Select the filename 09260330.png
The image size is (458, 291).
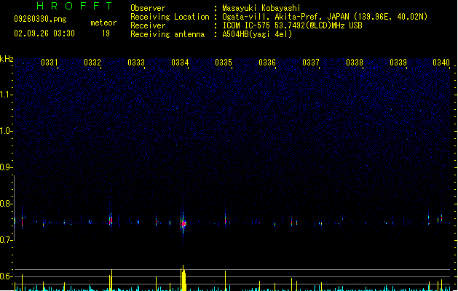pos(40,19)
